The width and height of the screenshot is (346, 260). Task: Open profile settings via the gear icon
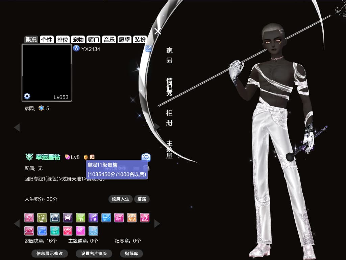point(27,96)
